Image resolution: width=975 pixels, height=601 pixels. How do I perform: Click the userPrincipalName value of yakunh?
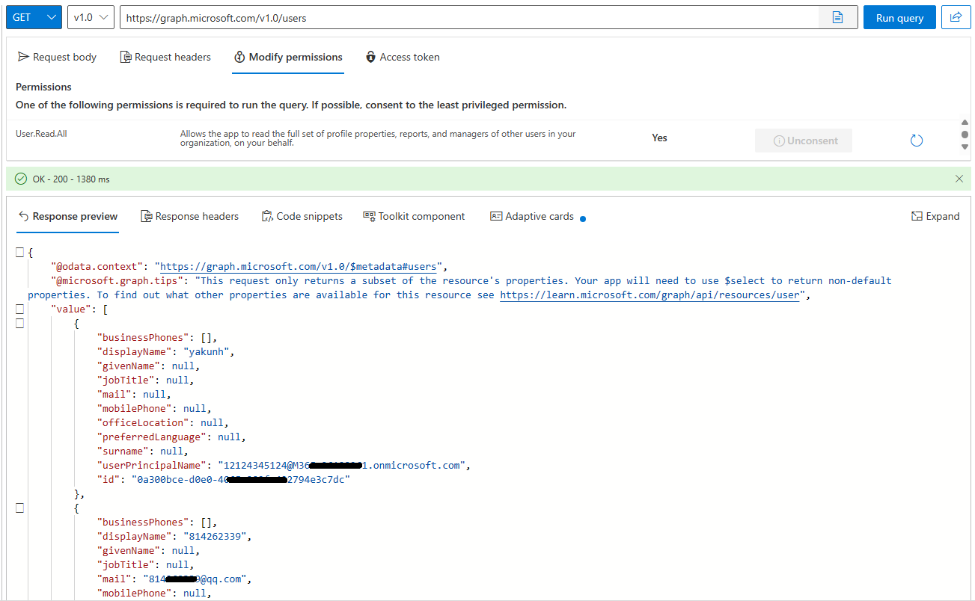343,466
